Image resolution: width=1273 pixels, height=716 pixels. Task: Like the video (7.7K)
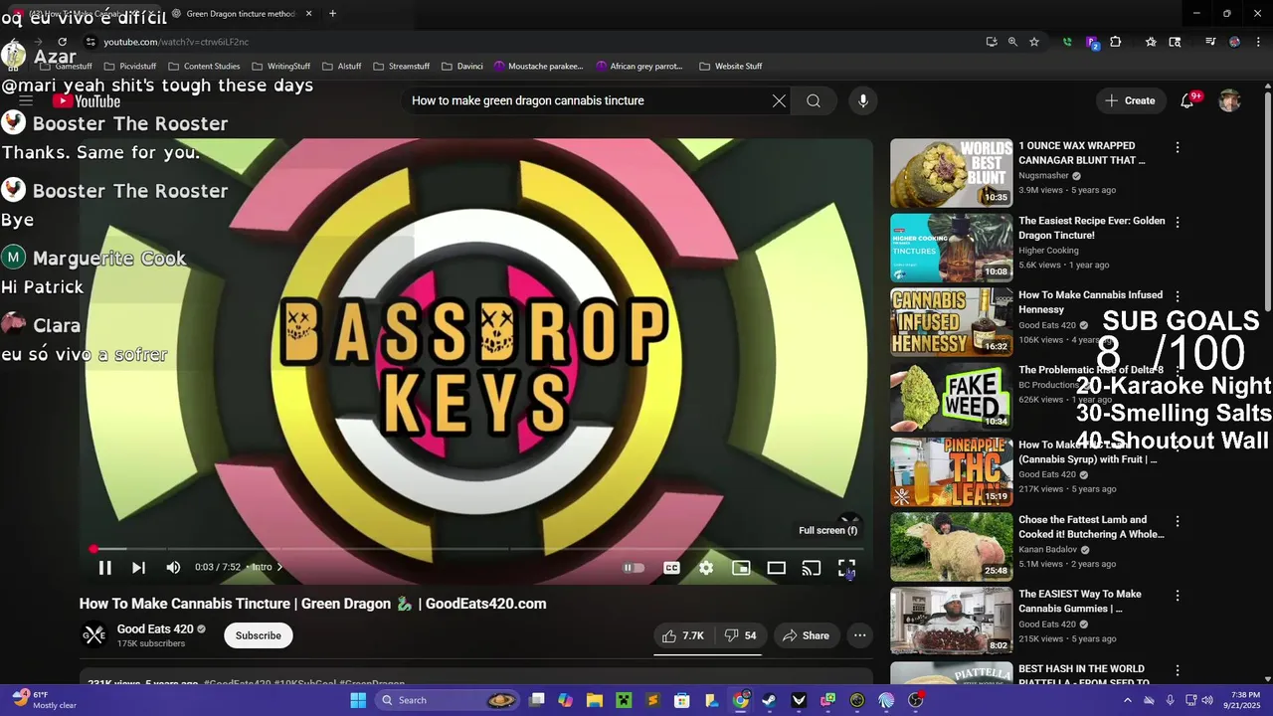(x=682, y=635)
